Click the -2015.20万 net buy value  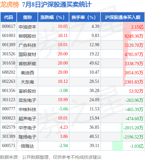[x=133, y=128]
